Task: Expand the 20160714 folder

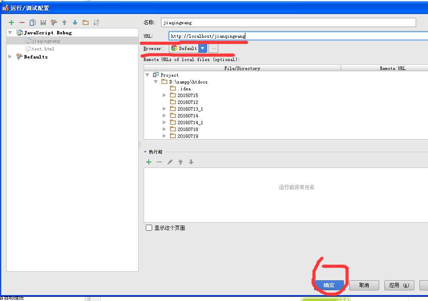Action: coord(164,116)
